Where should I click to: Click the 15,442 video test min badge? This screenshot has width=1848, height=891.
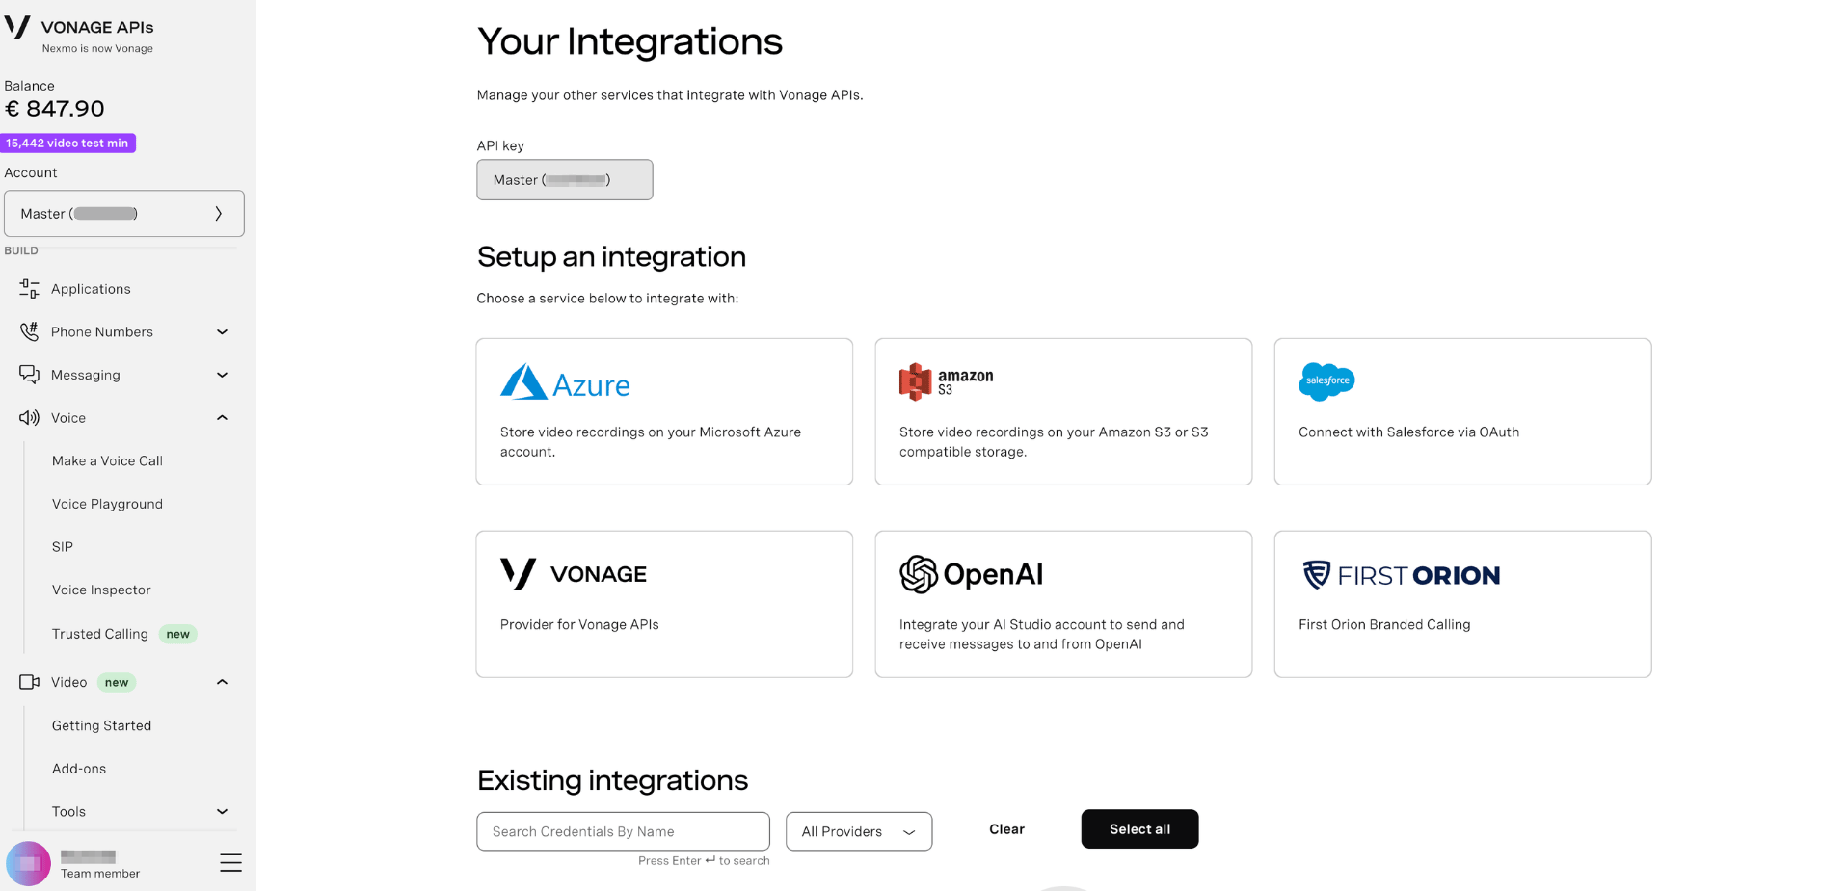tap(67, 144)
